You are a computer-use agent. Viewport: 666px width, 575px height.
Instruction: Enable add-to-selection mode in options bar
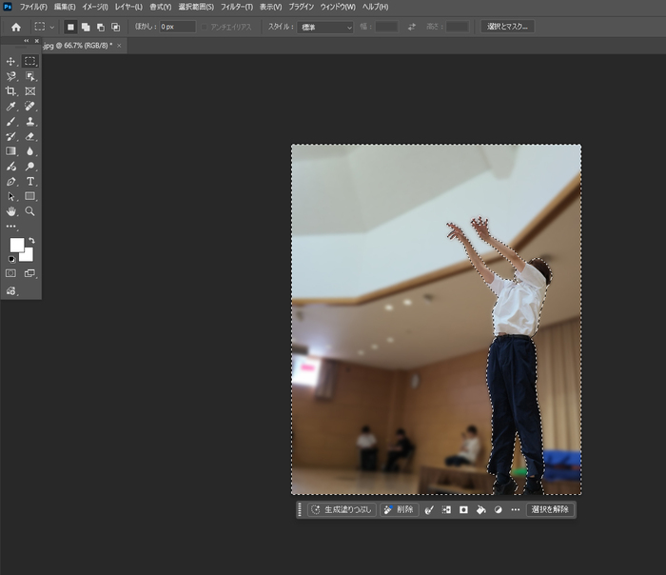click(86, 27)
